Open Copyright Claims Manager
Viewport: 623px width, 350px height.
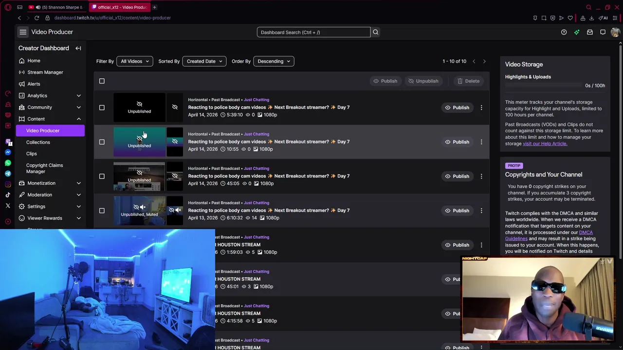click(44, 168)
